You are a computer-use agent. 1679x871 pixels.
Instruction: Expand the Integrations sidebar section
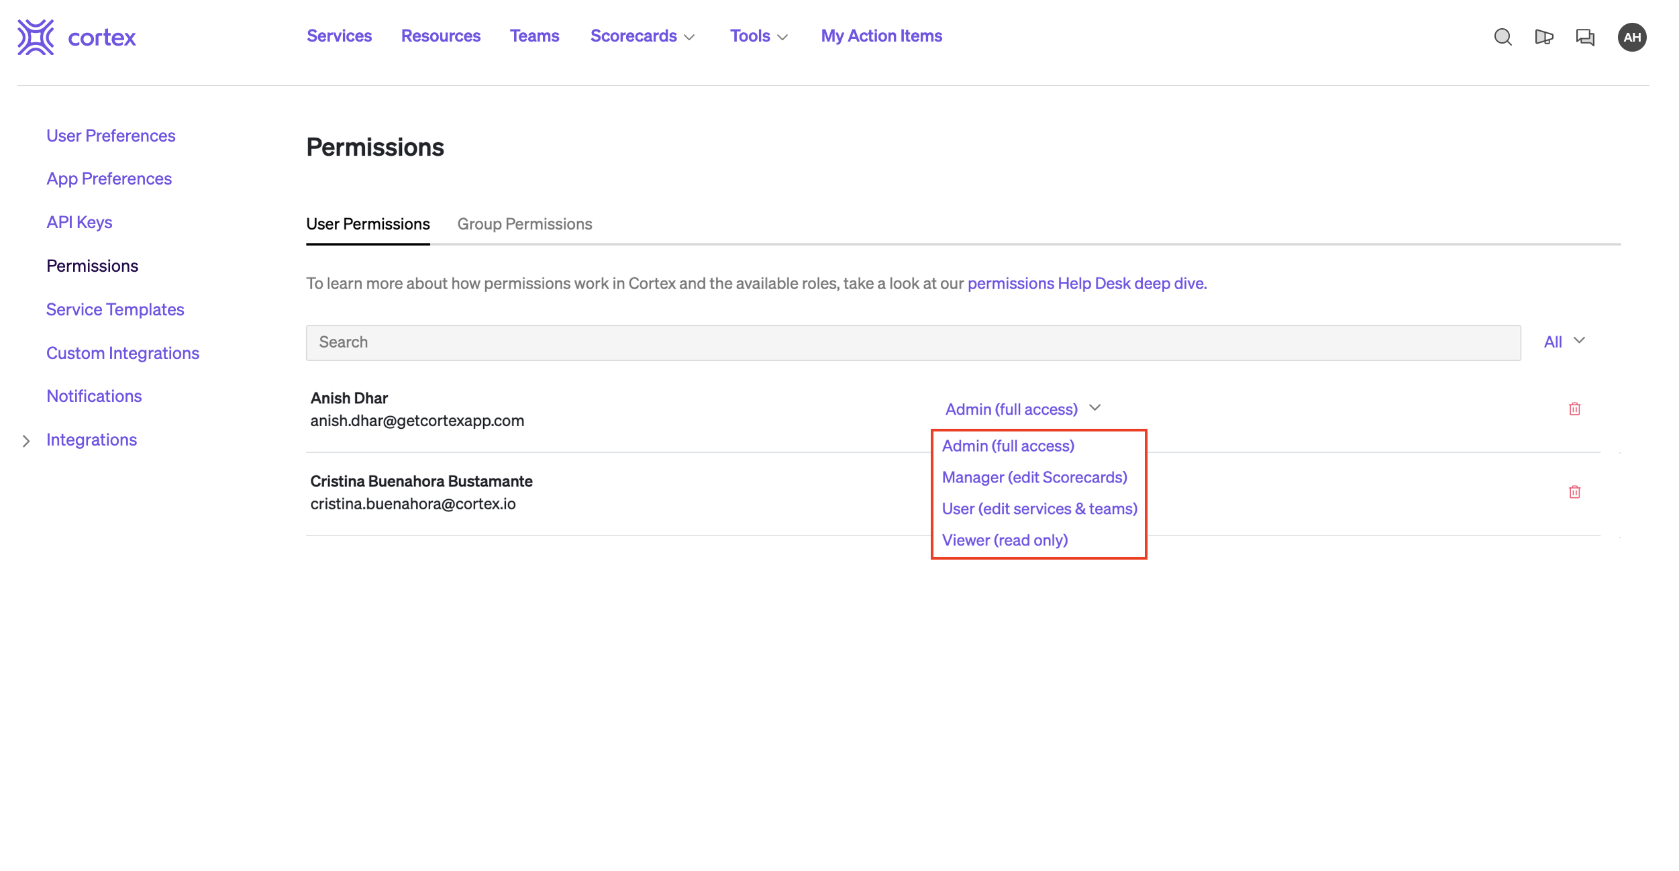click(x=26, y=441)
